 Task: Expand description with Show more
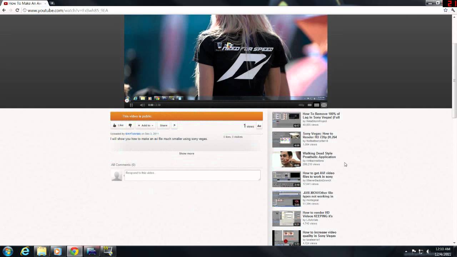click(186, 153)
